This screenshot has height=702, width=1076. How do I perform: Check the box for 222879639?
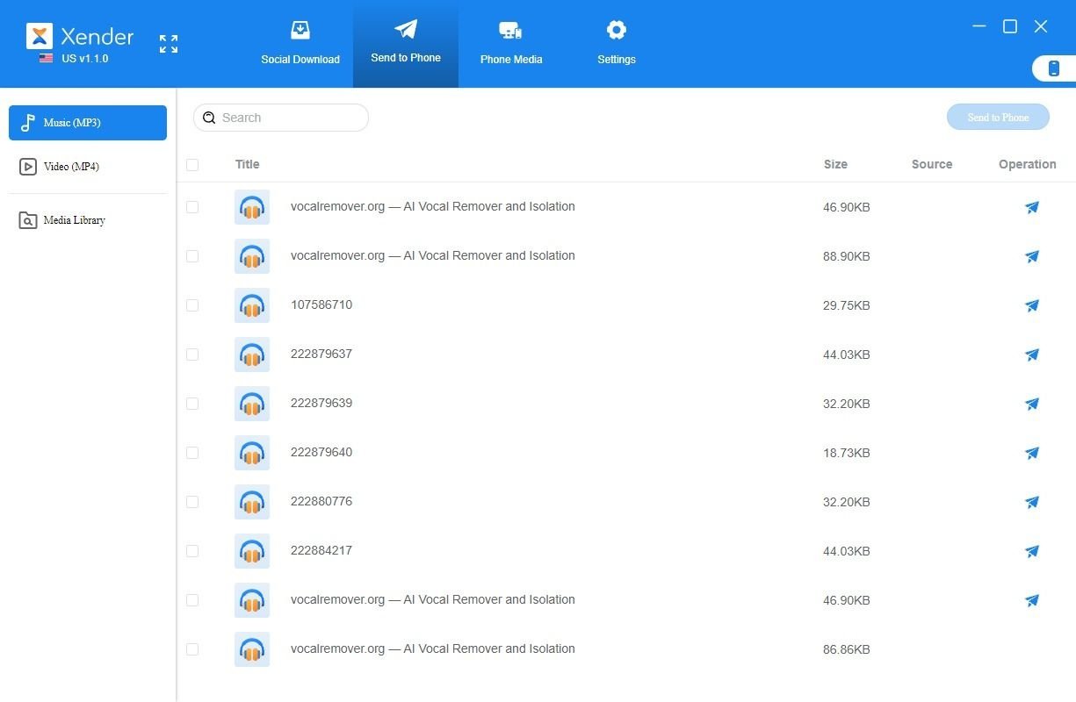coord(192,404)
